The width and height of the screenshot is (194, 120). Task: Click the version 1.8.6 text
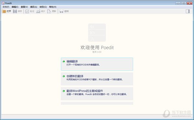[x=97, y=52]
